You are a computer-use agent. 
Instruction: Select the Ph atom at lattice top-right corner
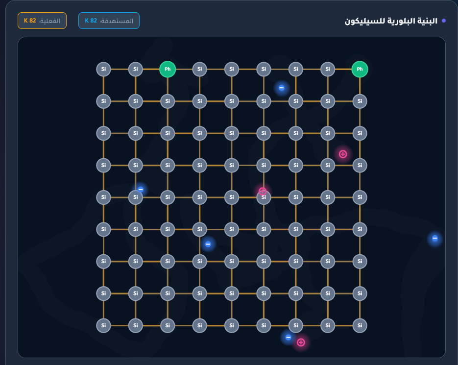click(360, 69)
